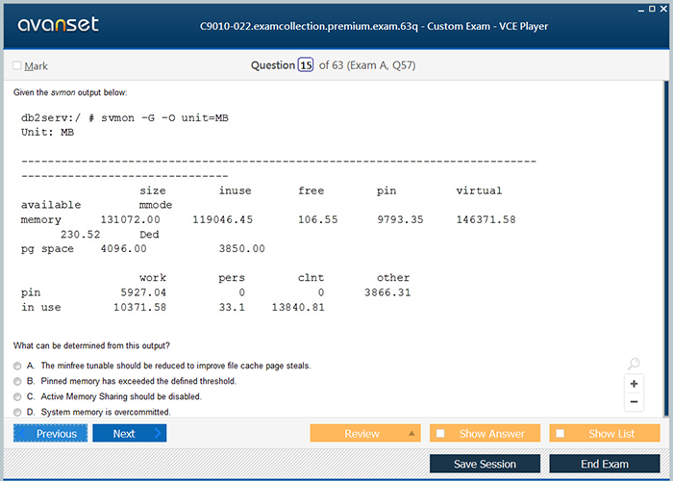This screenshot has width=673, height=481.
Task: Pick answer C, Active Memory Sharing
Action: tap(17, 396)
